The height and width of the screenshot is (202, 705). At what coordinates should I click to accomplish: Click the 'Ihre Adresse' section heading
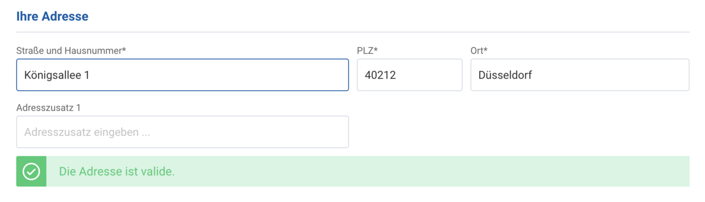click(x=52, y=16)
